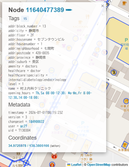Click the Coordinates section heading

pos(22,138)
